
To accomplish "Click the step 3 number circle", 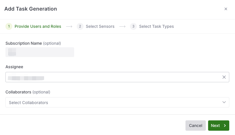I will click(133, 26).
